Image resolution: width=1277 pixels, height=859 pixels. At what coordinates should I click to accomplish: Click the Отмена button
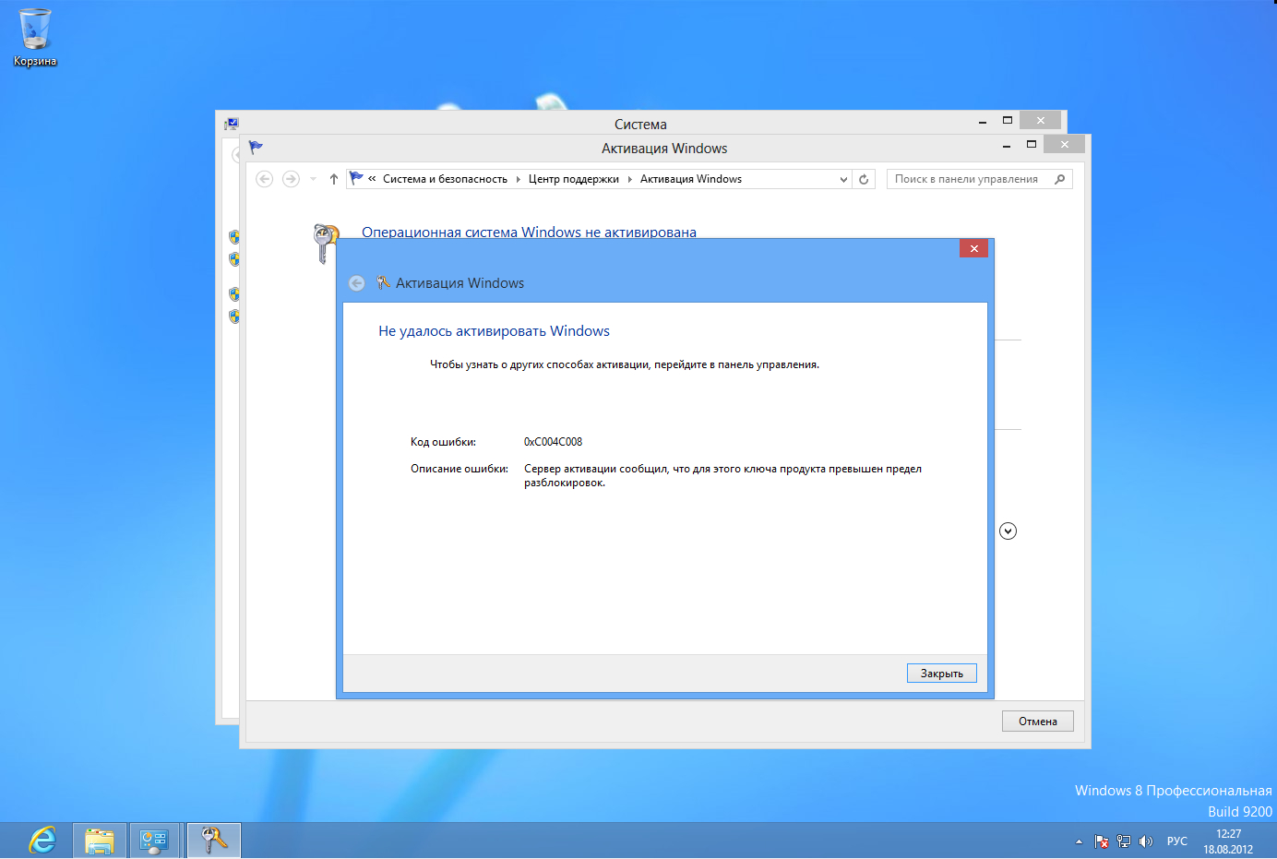[x=1037, y=722]
